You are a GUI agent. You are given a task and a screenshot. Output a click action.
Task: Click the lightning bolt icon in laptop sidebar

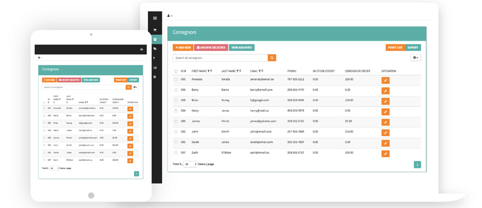[x=155, y=58]
